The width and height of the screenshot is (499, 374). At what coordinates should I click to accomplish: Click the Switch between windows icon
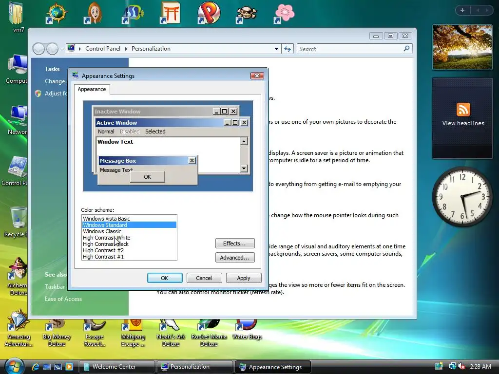58,367
